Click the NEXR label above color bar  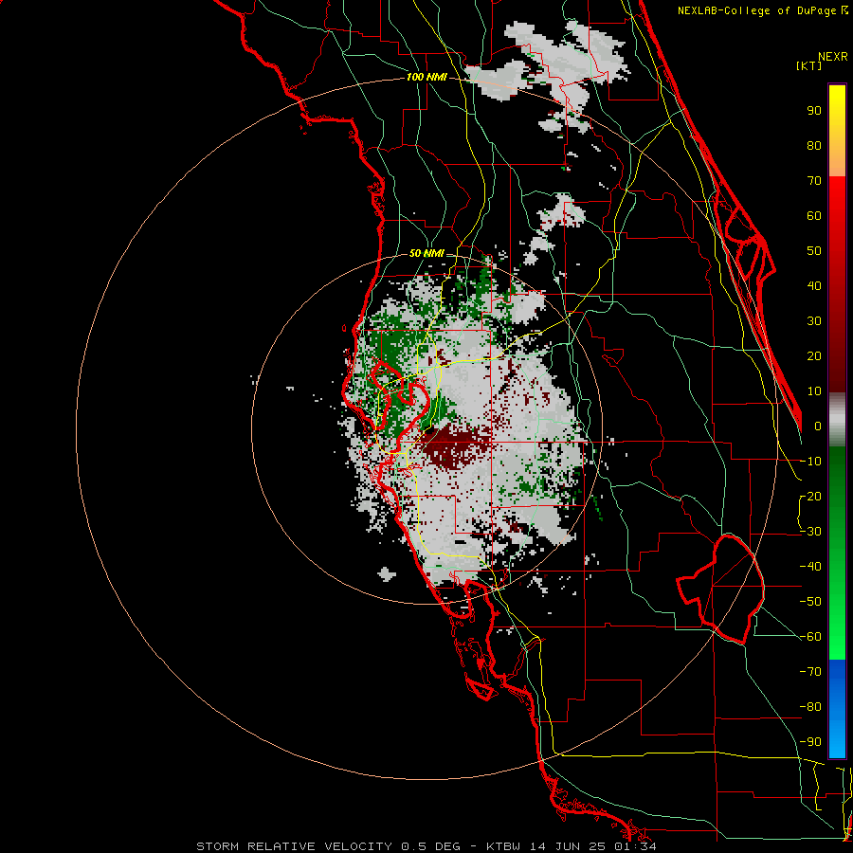(x=833, y=57)
